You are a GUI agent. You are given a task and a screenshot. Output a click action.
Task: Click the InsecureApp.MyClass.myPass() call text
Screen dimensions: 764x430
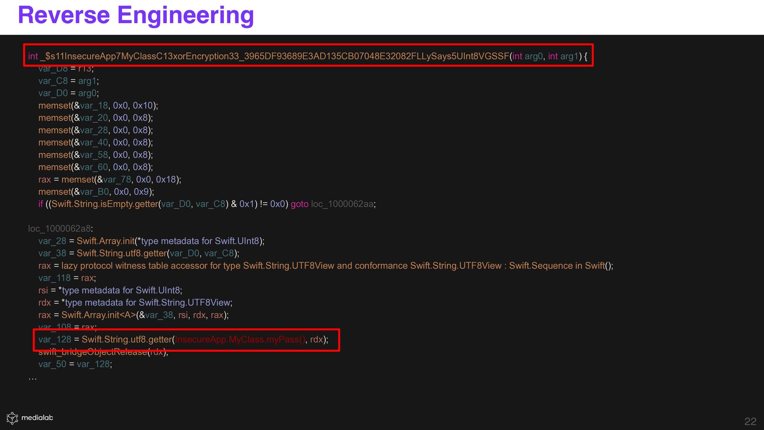tap(240, 340)
